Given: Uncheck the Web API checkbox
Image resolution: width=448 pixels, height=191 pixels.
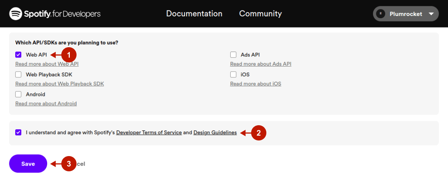Looking at the screenshot, I should click(x=18, y=55).
